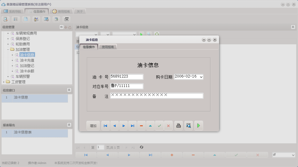Click the delete record icon in the dialog

click(141, 125)
